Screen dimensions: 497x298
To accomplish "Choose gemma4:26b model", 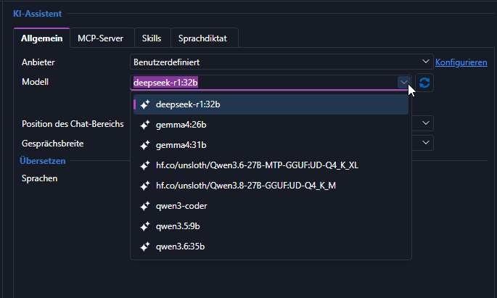I will [271, 125].
